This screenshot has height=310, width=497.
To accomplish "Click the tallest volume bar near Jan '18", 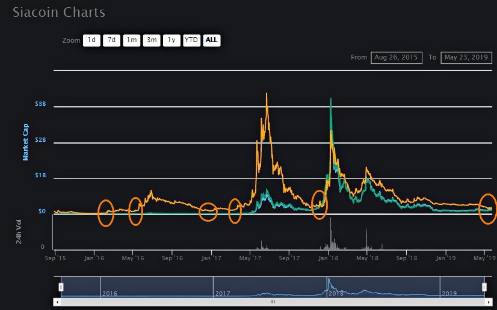I will coord(330,234).
